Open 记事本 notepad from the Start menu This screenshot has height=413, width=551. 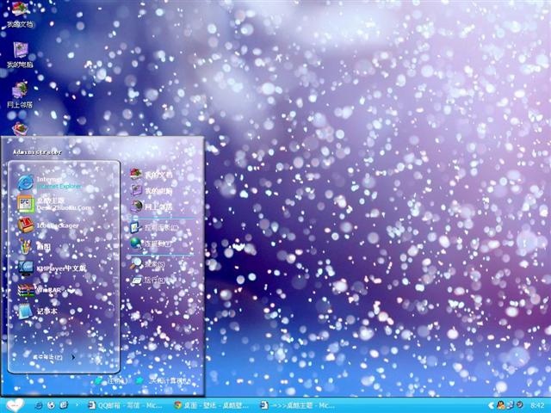(x=37, y=311)
